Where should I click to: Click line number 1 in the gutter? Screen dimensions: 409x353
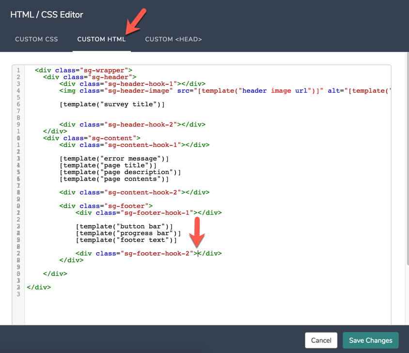[x=18, y=70]
